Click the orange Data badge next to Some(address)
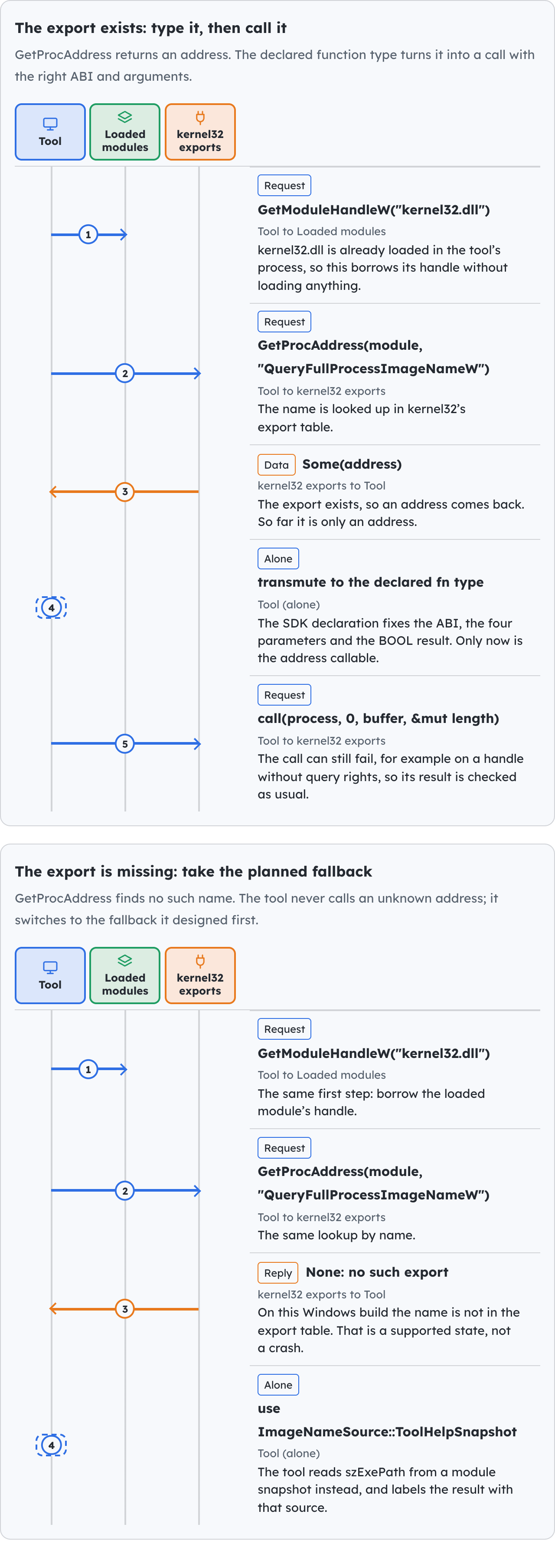 pos(277,465)
